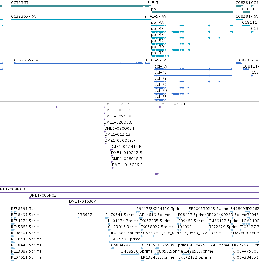Click the CG8281-RA transcript label
The width and height of the screenshot is (259, 262).
click(247, 16)
